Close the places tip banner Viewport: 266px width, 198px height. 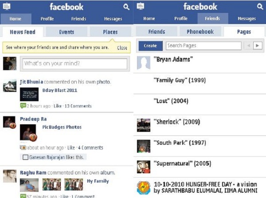[122, 48]
